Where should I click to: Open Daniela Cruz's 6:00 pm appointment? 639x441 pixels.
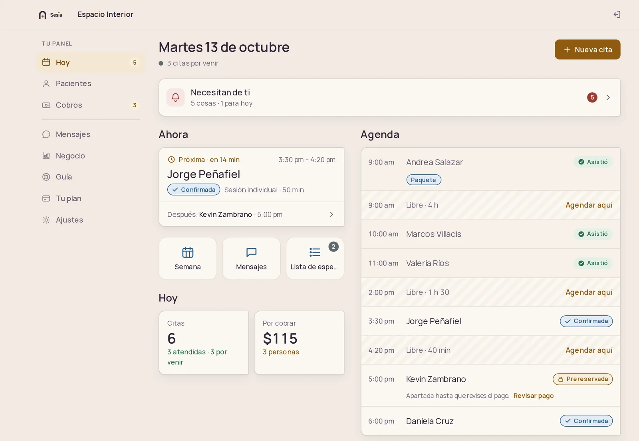point(490,421)
